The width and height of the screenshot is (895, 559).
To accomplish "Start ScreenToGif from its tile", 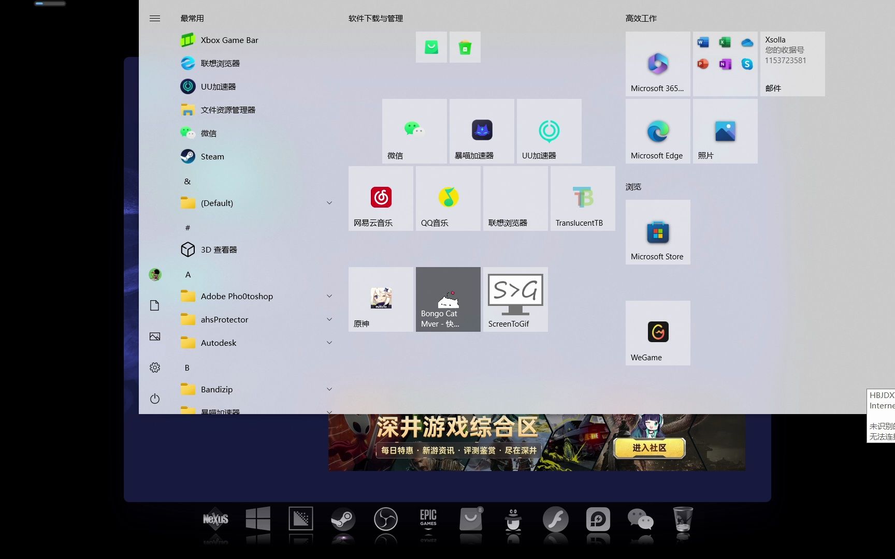I will 515,299.
